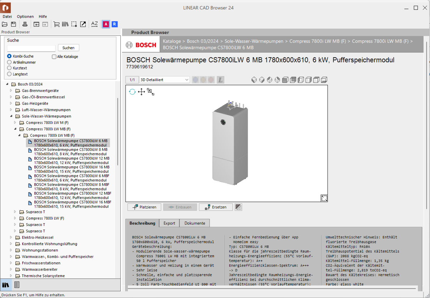Enable the Alle Kataloge checkbox
The width and height of the screenshot is (430, 298).
pos(54,57)
